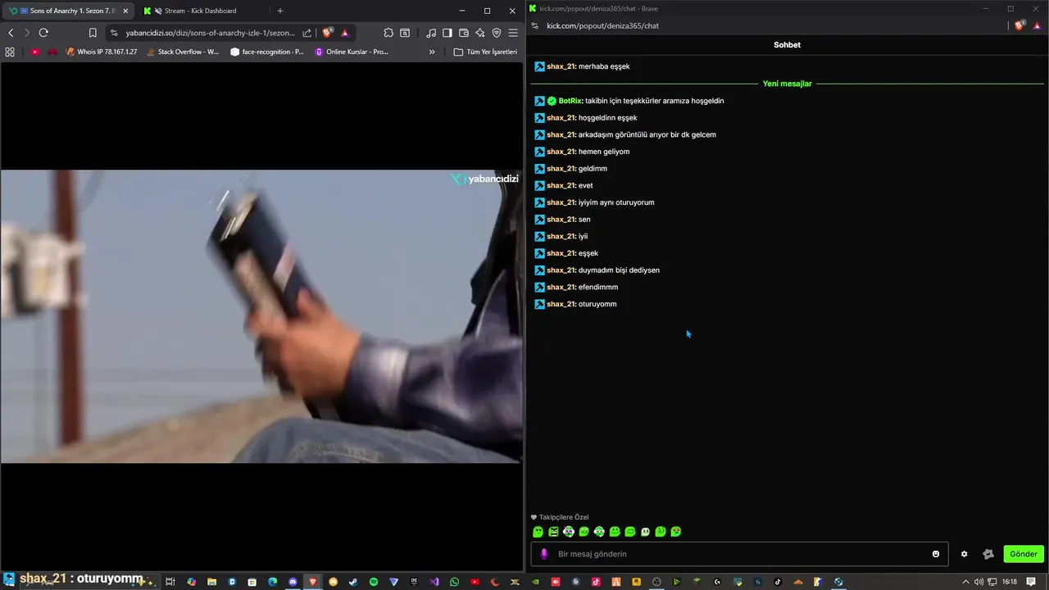Open the Windows Start button
This screenshot has width=1049, height=590.
(8, 581)
